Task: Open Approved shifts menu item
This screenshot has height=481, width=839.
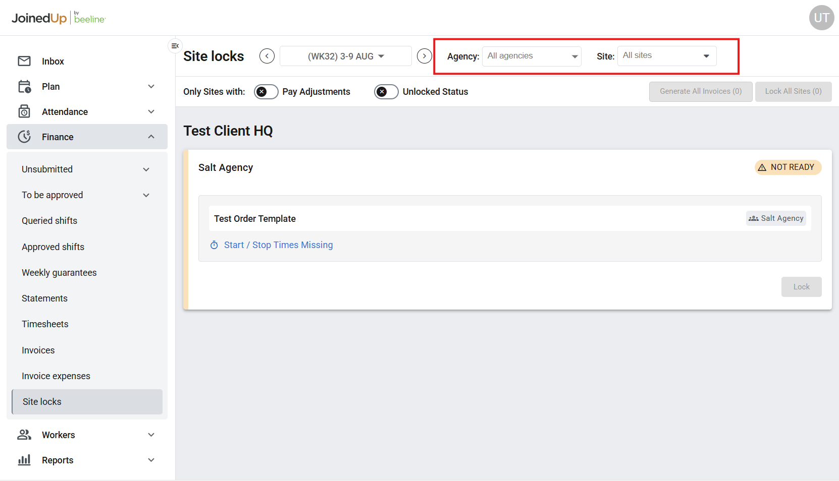Action: (87, 247)
